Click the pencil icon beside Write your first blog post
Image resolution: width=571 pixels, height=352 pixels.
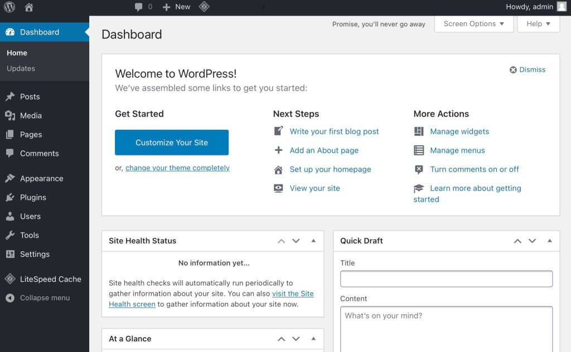(x=278, y=131)
